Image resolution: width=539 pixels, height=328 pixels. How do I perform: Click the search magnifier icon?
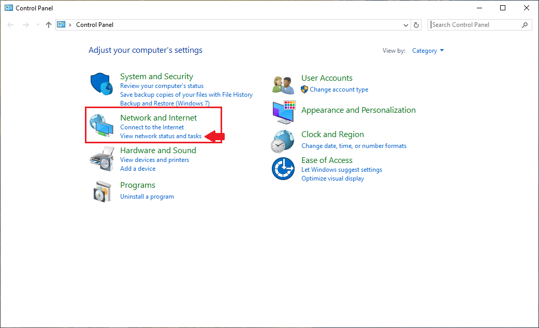(525, 25)
